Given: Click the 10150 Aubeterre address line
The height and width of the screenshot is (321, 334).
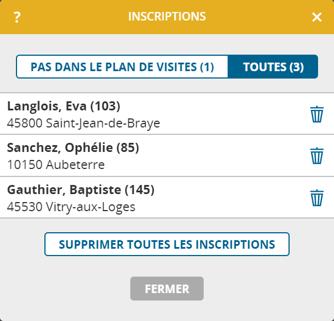Looking at the screenshot, I should click(x=56, y=164).
